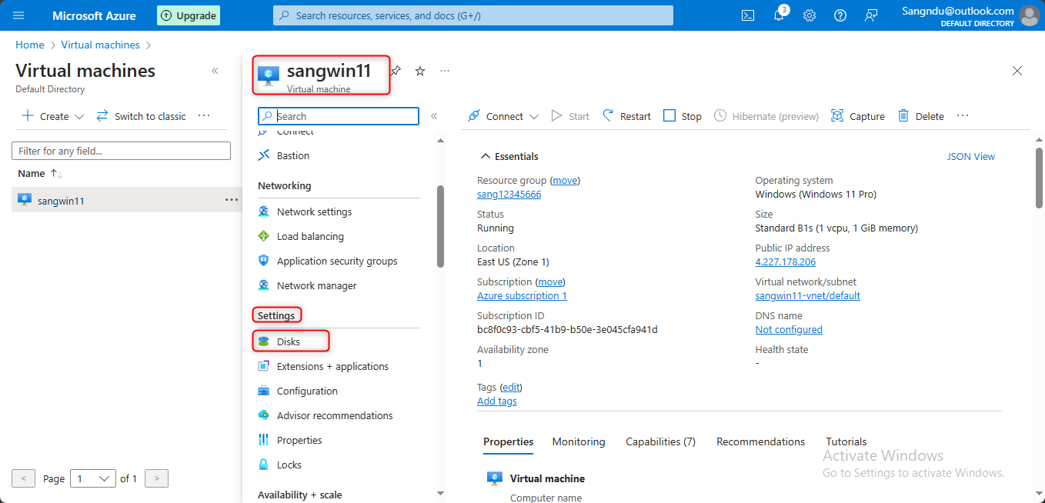
Task: Click the Upgrade button
Action: pyautogui.click(x=189, y=15)
